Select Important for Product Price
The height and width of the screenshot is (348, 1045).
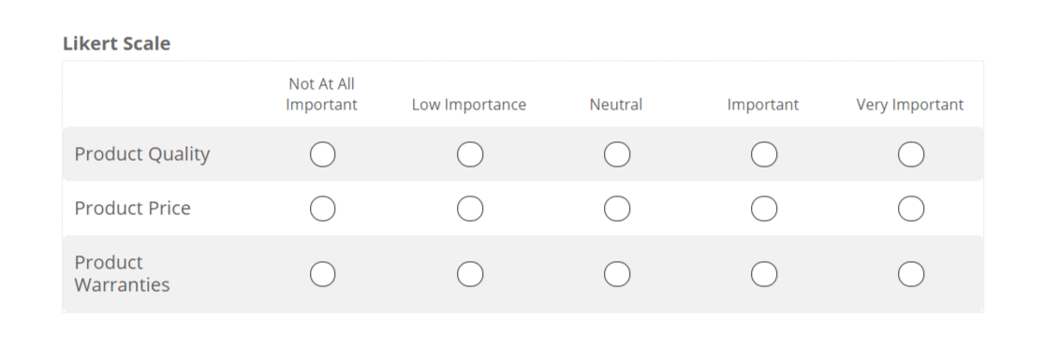pyautogui.click(x=764, y=209)
